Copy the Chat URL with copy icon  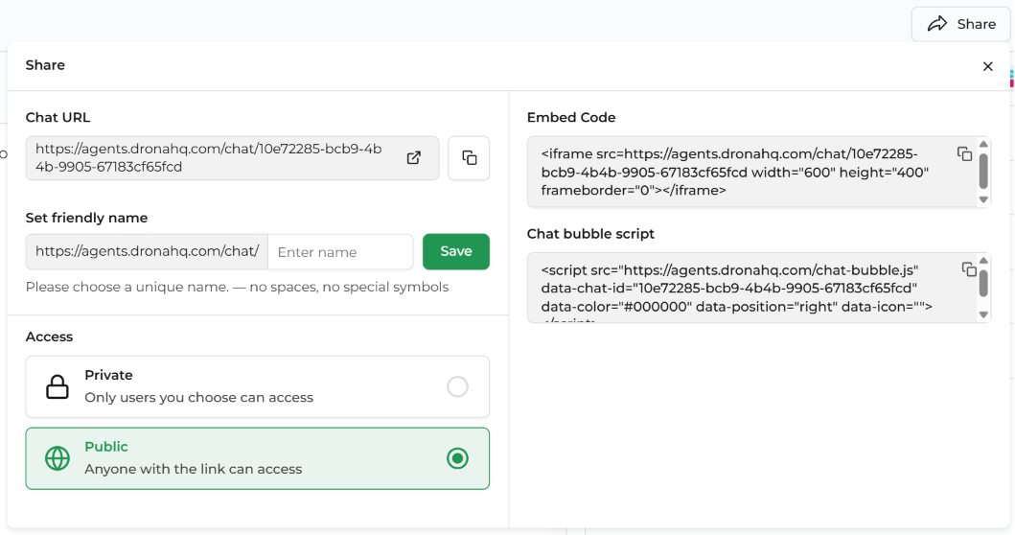click(x=469, y=157)
